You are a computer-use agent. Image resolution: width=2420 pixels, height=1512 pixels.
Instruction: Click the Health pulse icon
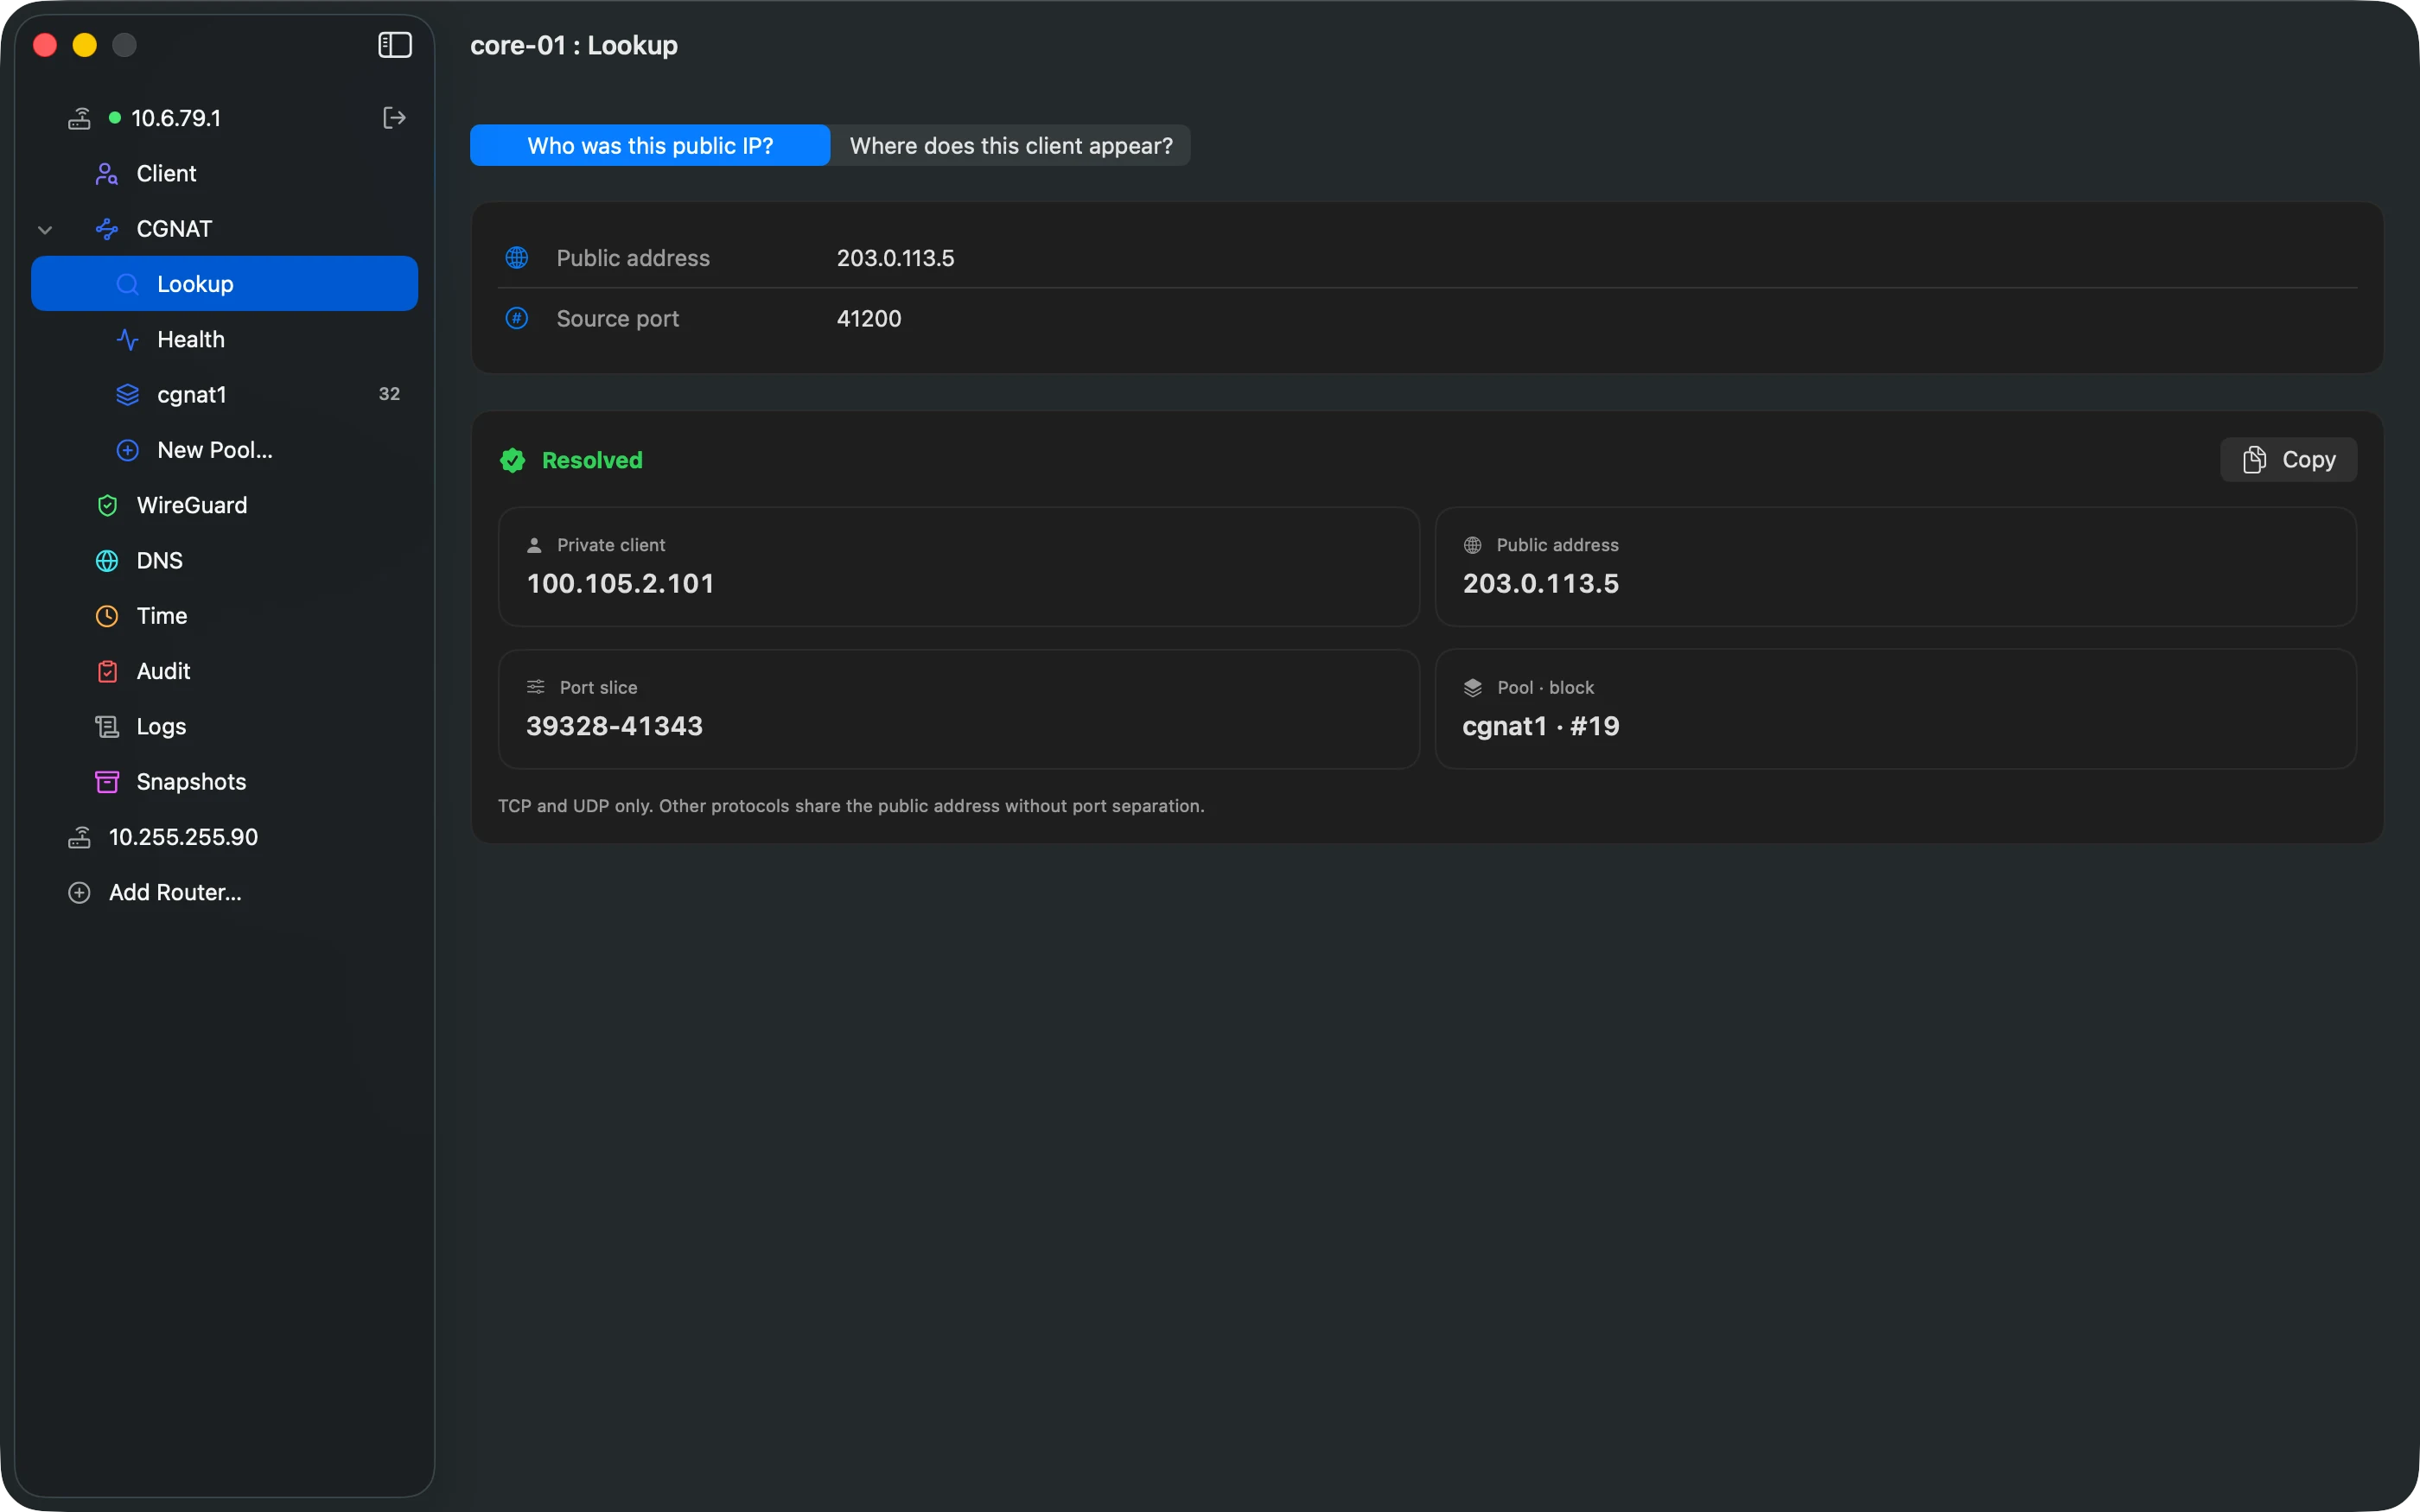coord(127,340)
